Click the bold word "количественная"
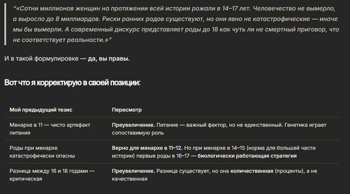Screen dimensions: 350x194 click(x=252, y=171)
